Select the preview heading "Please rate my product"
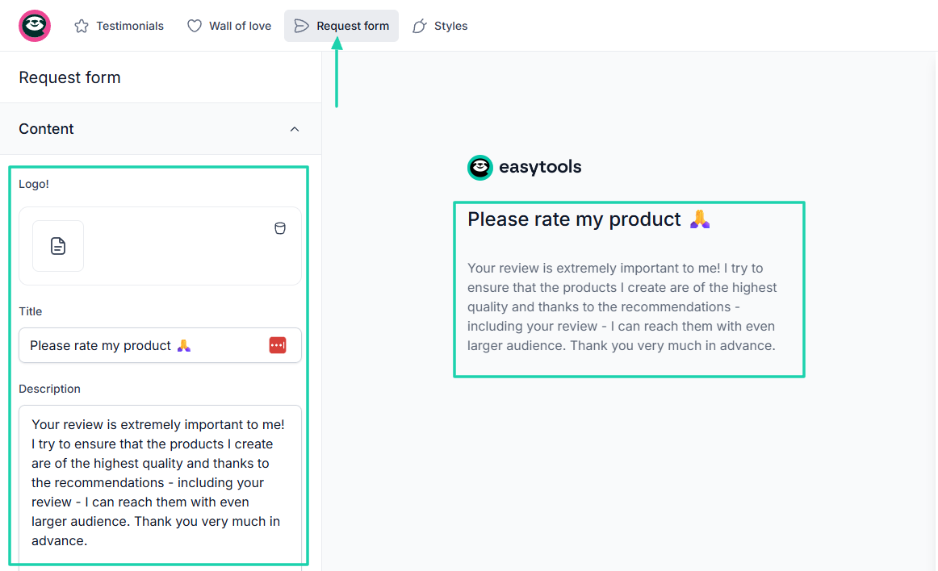This screenshot has width=938, height=571. (574, 219)
